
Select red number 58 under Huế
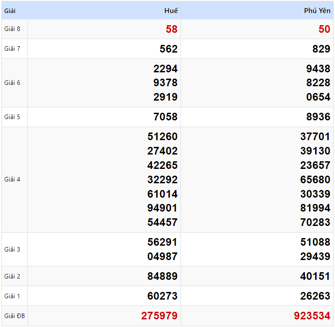[x=172, y=29]
